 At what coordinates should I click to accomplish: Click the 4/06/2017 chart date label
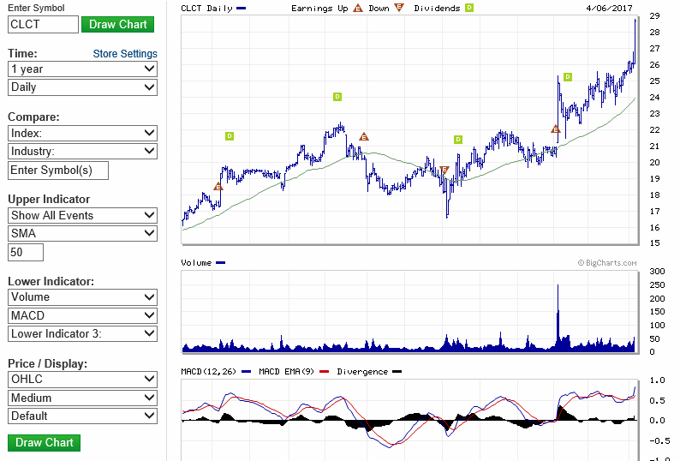tap(609, 9)
